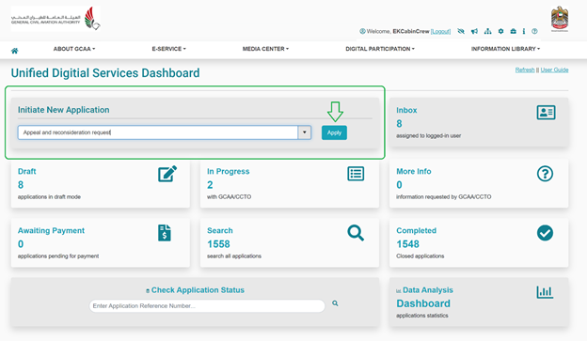Click the In Progress list icon
This screenshot has height=341, width=587.
(356, 174)
